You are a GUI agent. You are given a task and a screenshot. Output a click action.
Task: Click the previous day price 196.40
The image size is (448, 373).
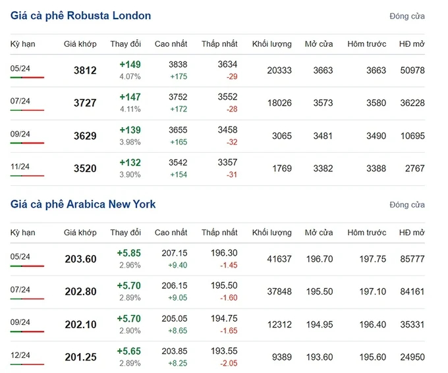[x=373, y=324]
